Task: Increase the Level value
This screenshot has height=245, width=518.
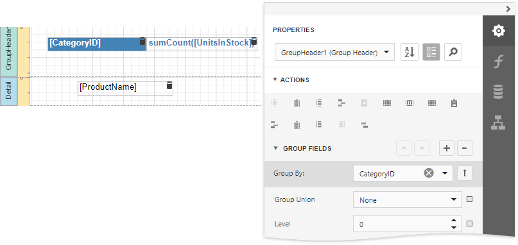Action: 454,221
